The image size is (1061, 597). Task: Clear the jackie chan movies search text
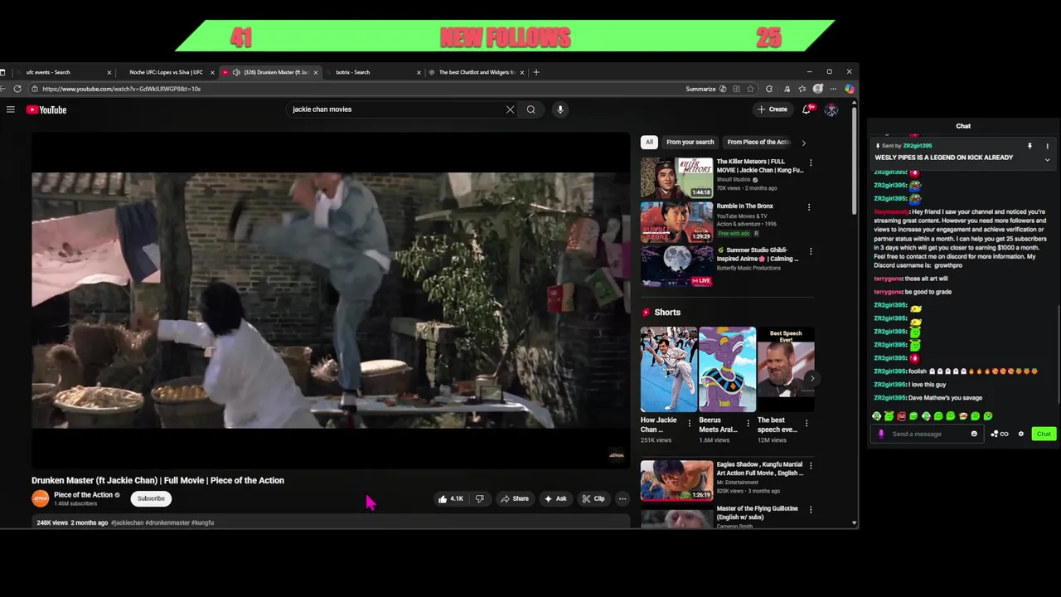click(x=511, y=109)
